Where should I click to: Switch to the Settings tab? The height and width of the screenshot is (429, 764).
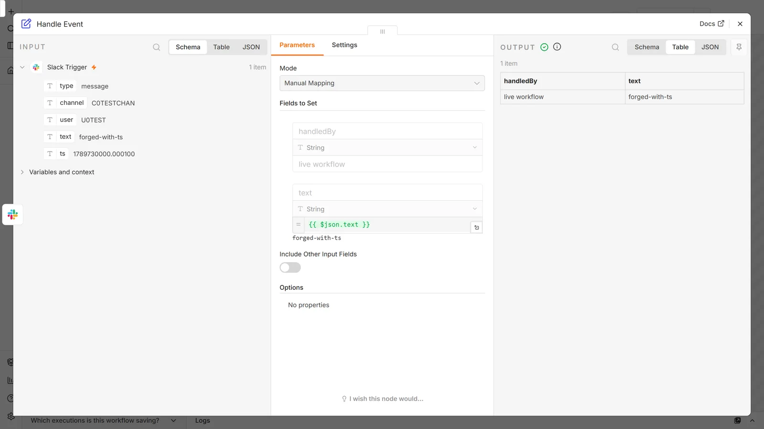click(x=344, y=45)
